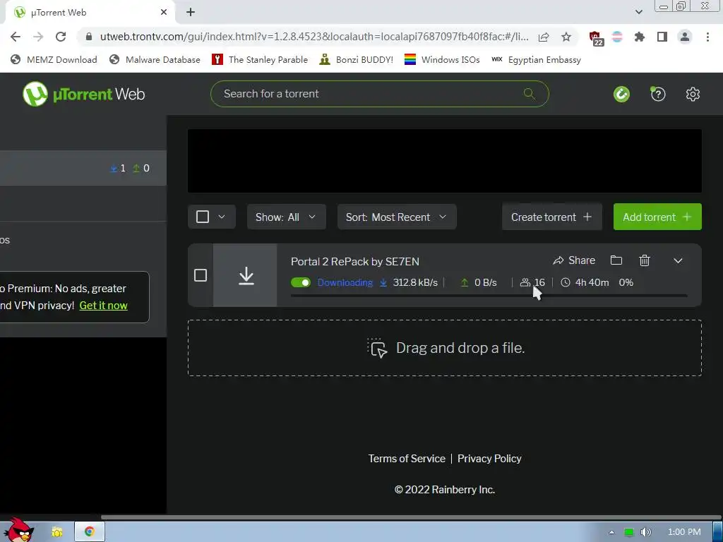Viewport: 723px width, 542px height.
Task: Click the Get it now premium link
Action: (x=103, y=306)
